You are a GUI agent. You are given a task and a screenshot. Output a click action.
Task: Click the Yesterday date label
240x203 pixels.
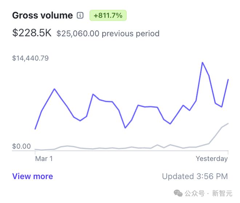(x=212, y=159)
